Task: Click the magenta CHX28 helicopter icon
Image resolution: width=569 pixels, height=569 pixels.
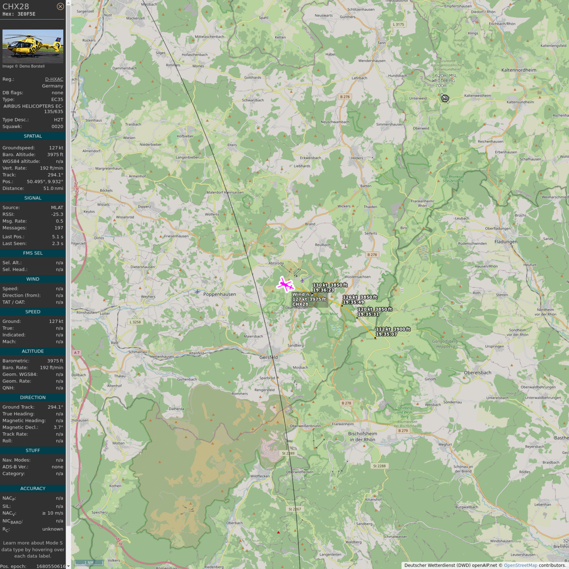Action: pos(284,284)
